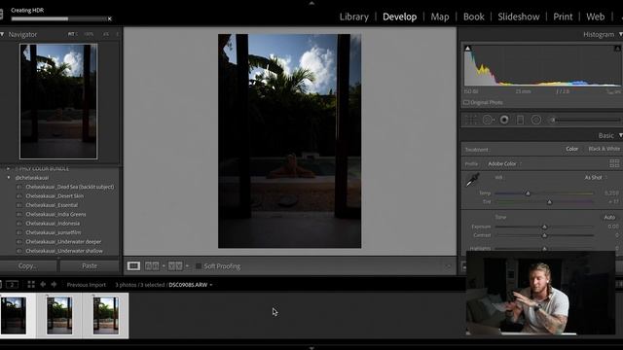Toggle shadow clipping indicator in histogram
Image resolution: width=623 pixels, height=350 pixels.
(x=467, y=49)
